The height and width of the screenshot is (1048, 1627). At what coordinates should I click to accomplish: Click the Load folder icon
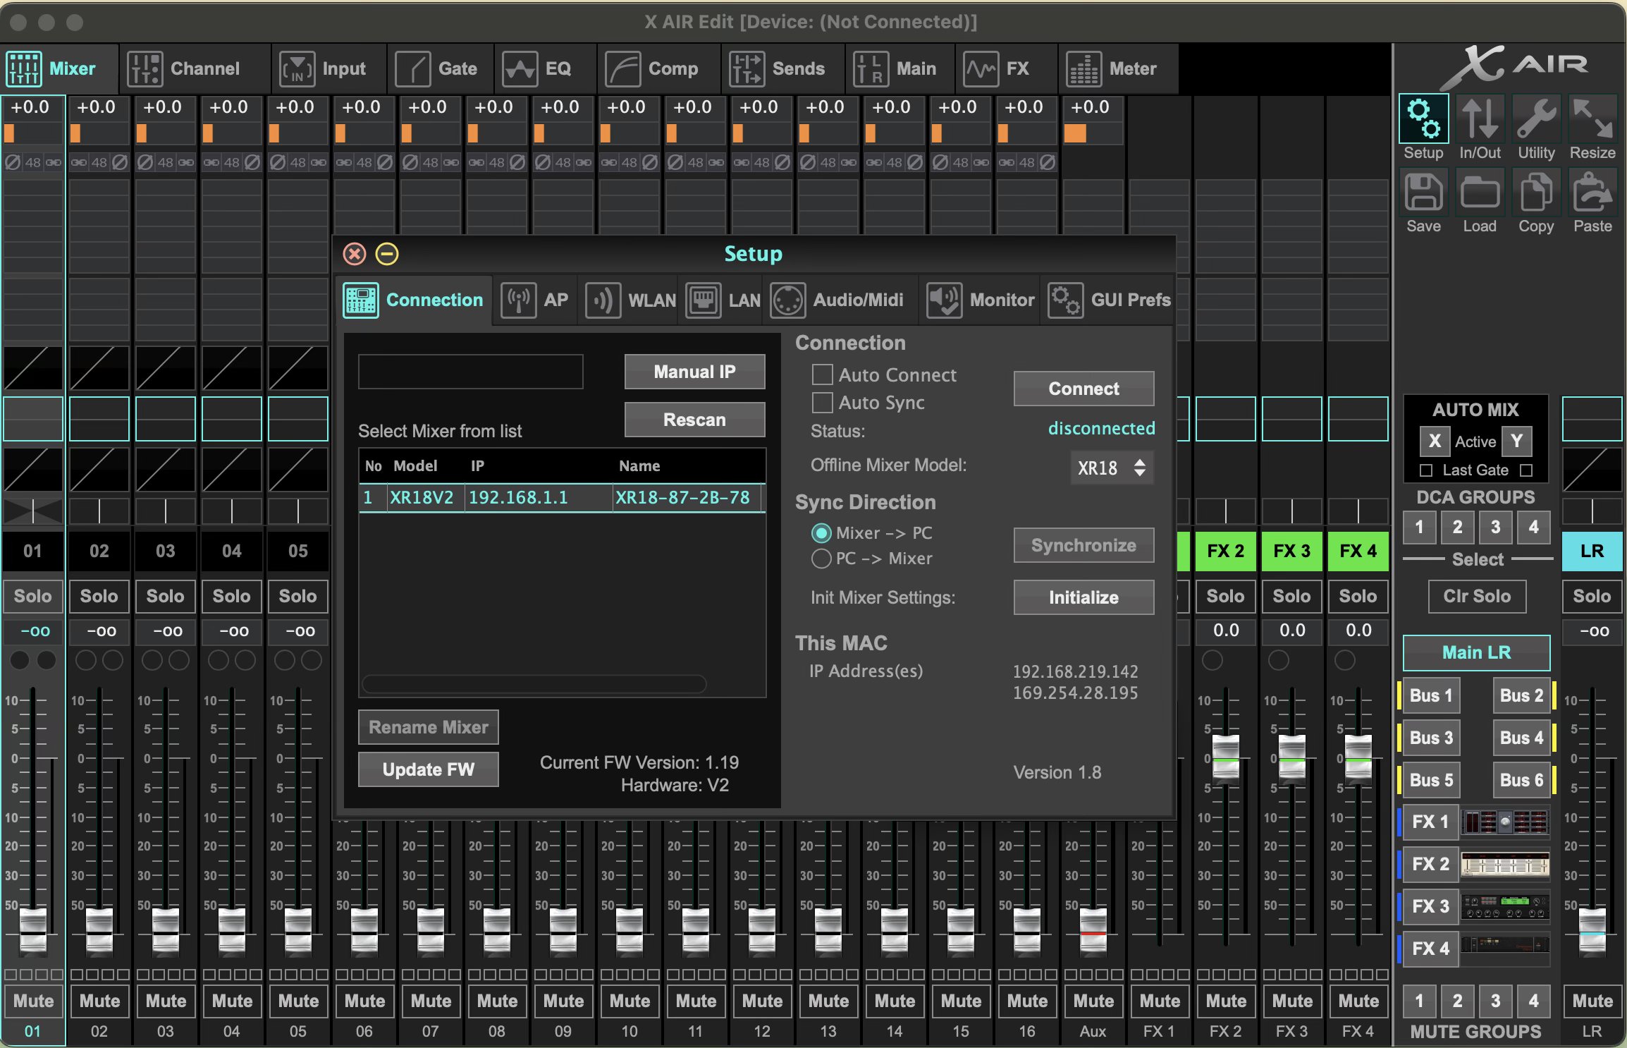pos(1479,193)
